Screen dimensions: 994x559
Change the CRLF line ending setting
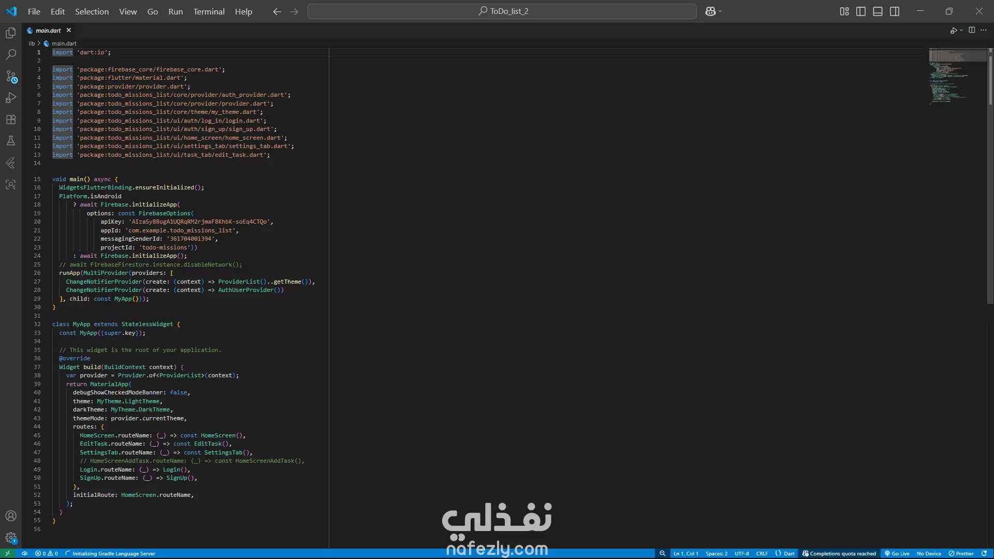[x=762, y=553]
